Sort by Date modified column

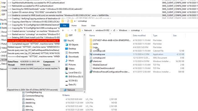click(139, 35)
